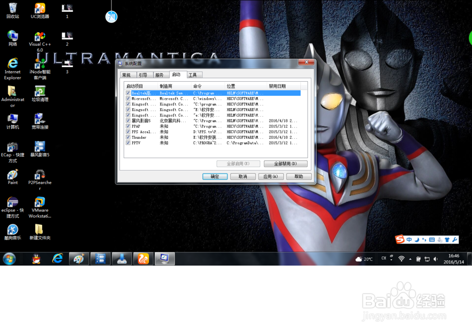Click the Sogou wrench settings icon
The image size is (472, 332).
coord(455,239)
